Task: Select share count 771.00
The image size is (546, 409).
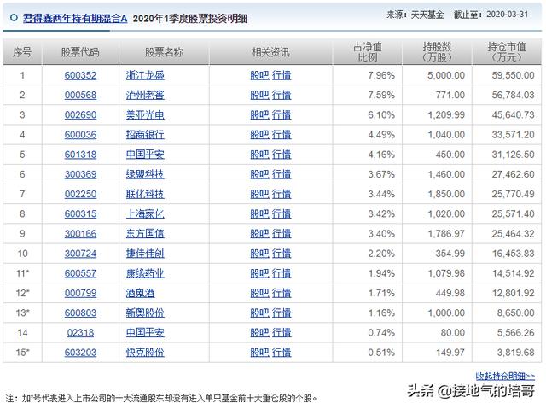Action: (450, 95)
